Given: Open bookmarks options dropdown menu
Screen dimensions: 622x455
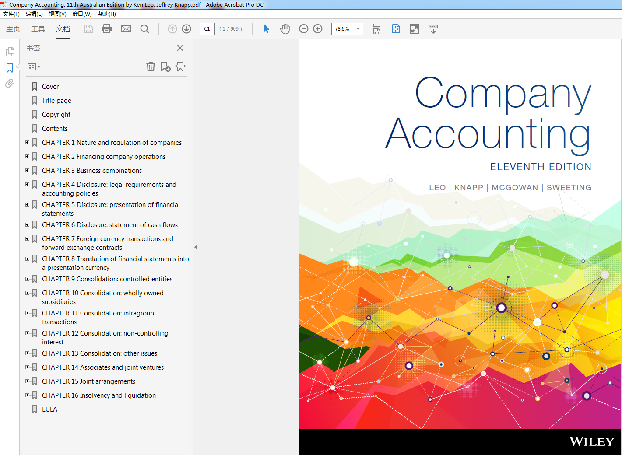Looking at the screenshot, I should pyautogui.click(x=34, y=67).
